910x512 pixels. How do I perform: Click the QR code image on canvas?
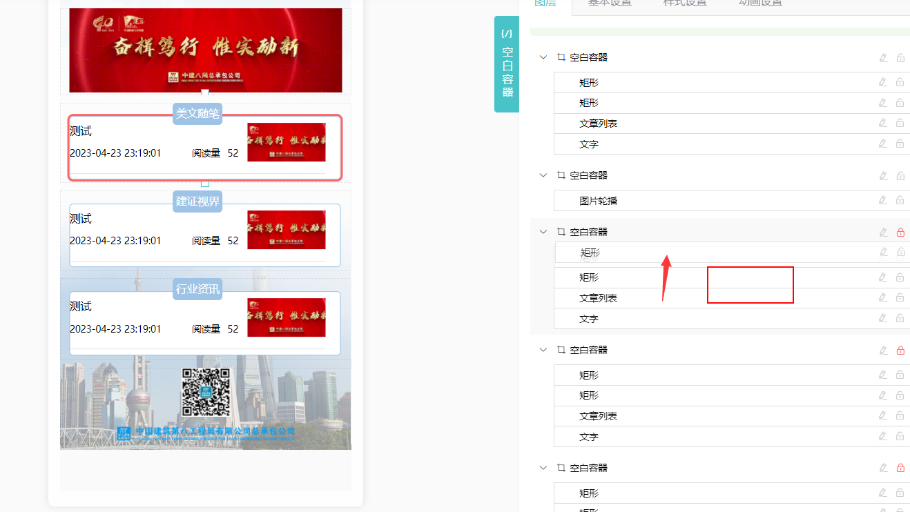(206, 391)
